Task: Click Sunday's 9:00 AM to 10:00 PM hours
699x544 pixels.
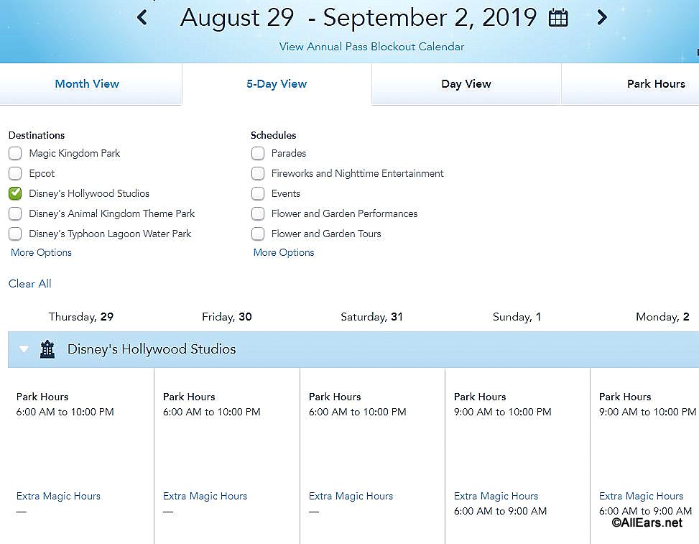Action: click(502, 412)
